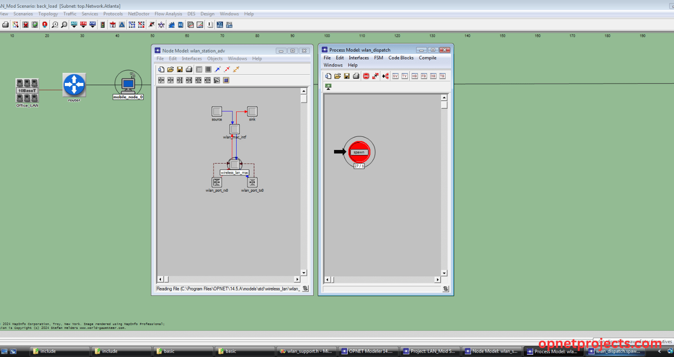
Task: Open the Scenarios menu
Action: click(x=23, y=14)
